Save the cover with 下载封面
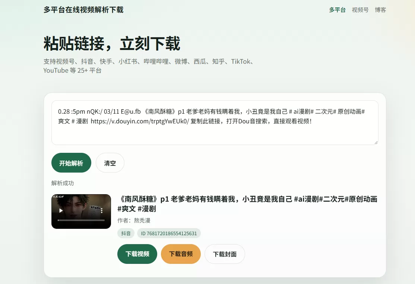The image size is (415, 284). pyautogui.click(x=225, y=254)
